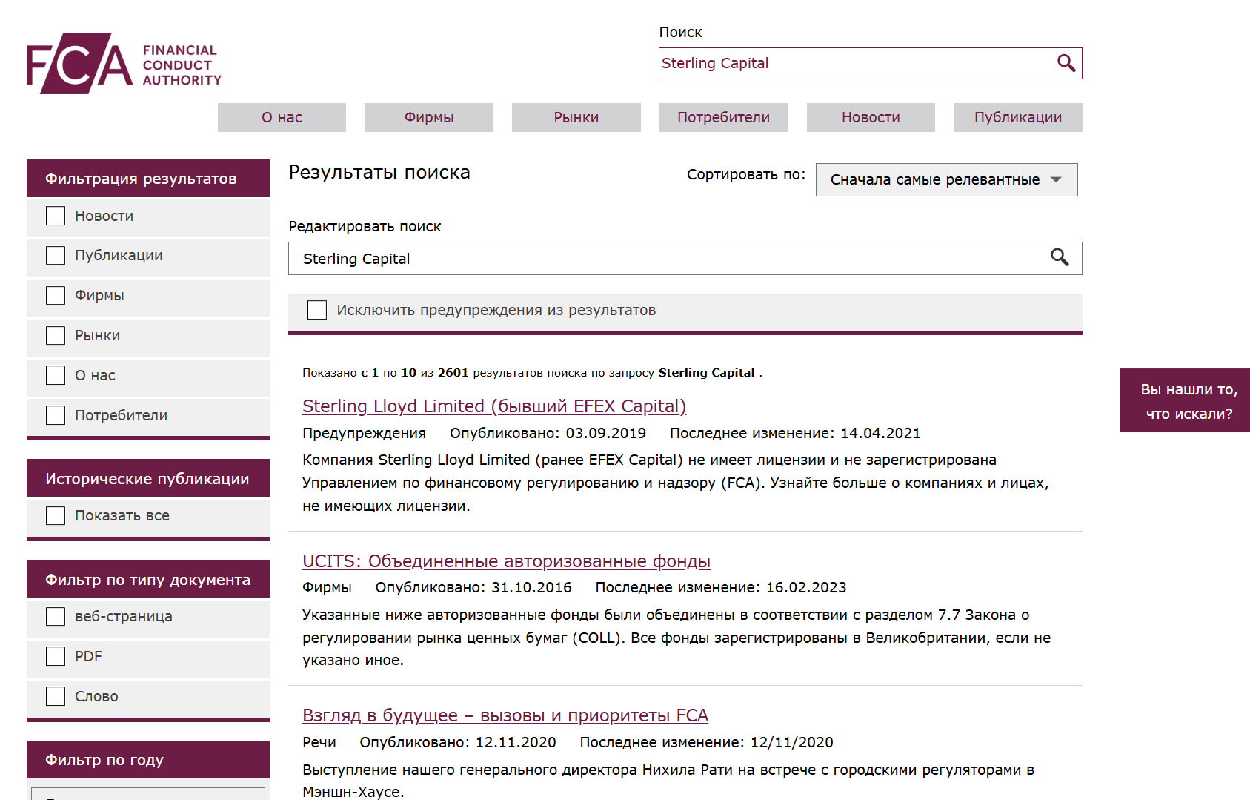The width and height of the screenshot is (1250, 800).
Task: Open the UCITS authorized funds result
Action: pyautogui.click(x=505, y=561)
